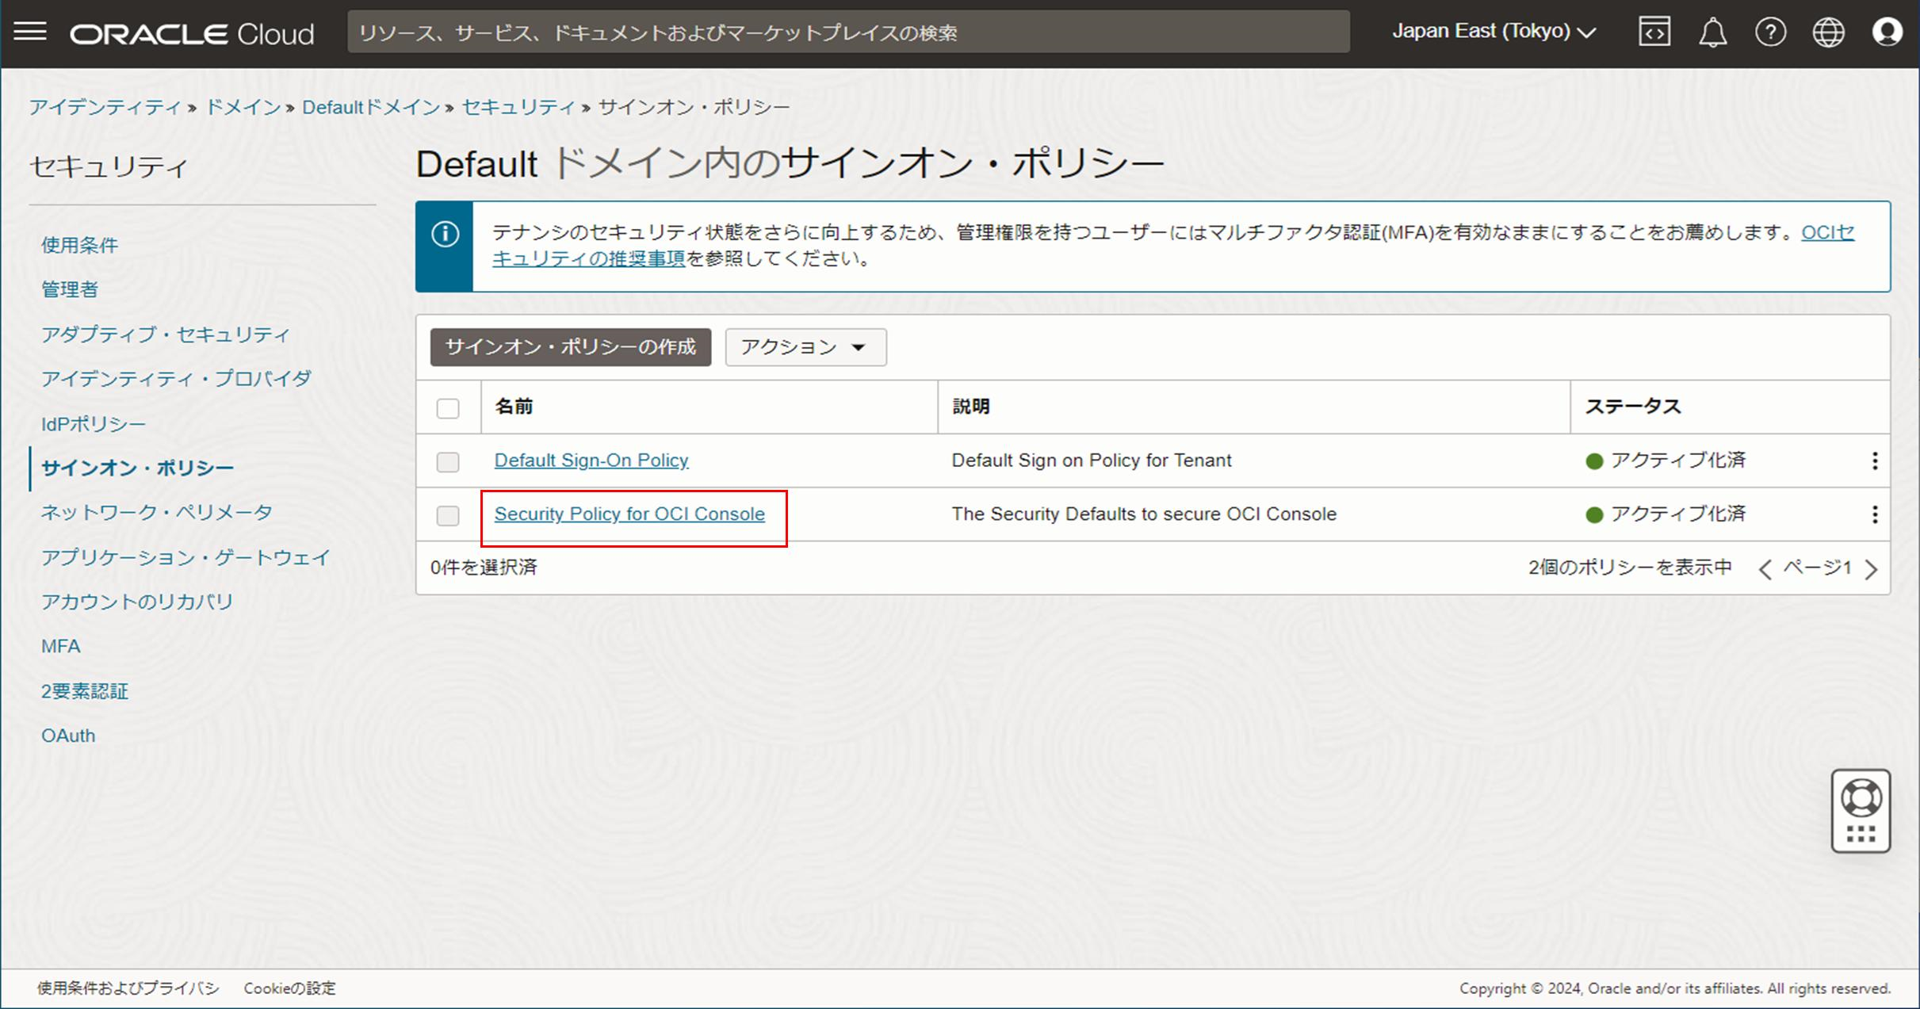
Task: Toggle the select-all policies checkbox
Action: (x=448, y=408)
